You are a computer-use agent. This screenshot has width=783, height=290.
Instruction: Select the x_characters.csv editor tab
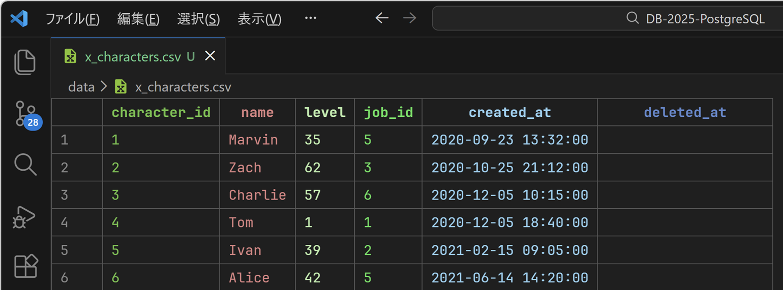(x=132, y=57)
